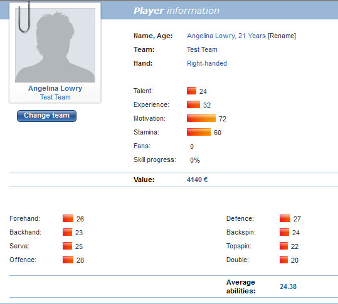Click the Change team button
The height and width of the screenshot is (304, 338).
[46, 116]
